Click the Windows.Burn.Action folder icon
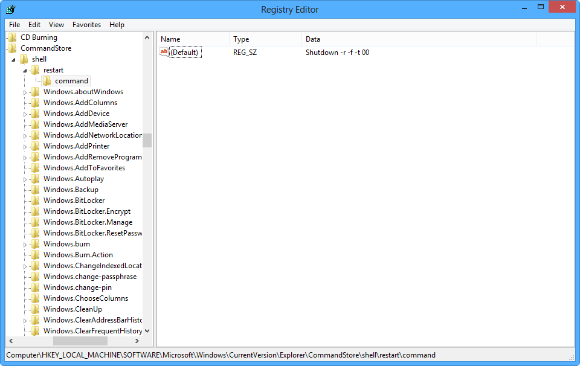The image size is (580, 366). point(36,255)
